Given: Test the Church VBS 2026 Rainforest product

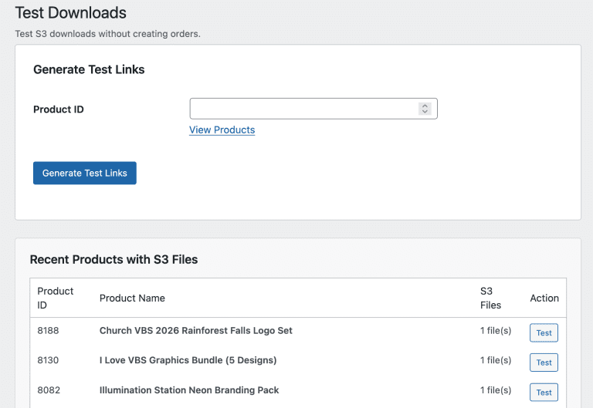Looking at the screenshot, I should 544,333.
